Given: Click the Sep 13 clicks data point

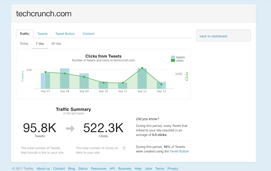Looking at the screenshot, I should point(161,85).
